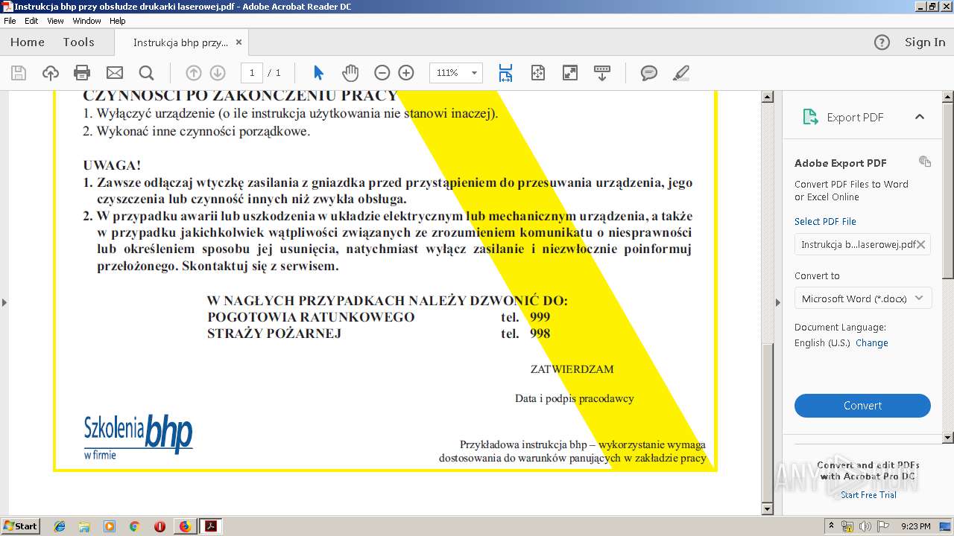Switch to the Home tab

coord(28,42)
